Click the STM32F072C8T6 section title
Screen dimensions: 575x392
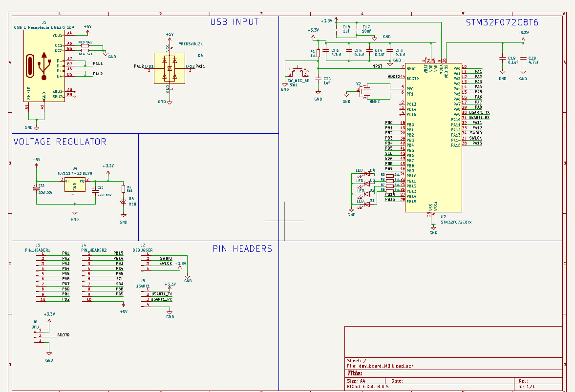[502, 22]
